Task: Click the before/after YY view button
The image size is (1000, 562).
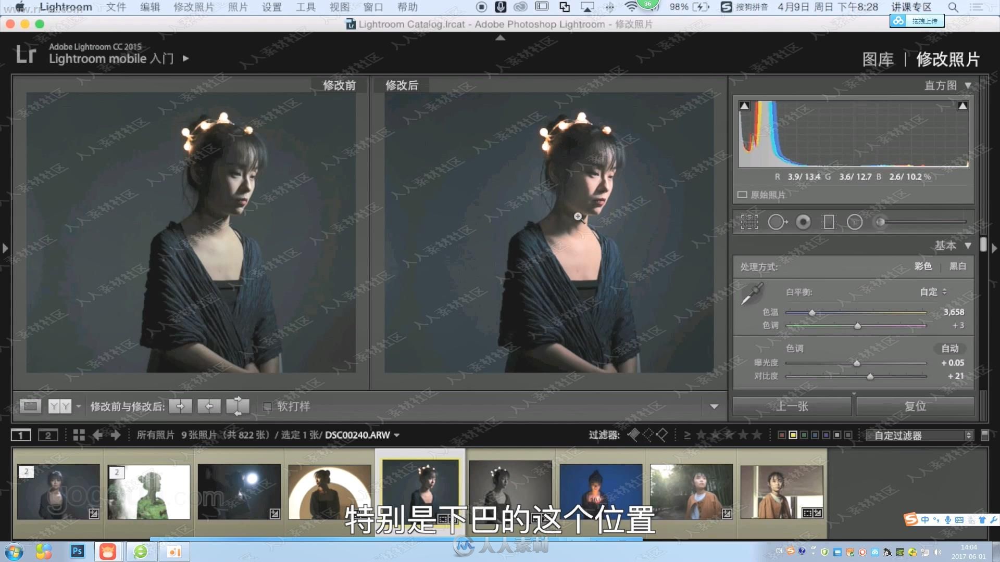Action: 60,406
